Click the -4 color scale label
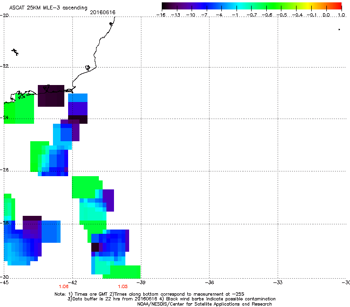The width and height of the screenshot is (350, 307). [219, 15]
